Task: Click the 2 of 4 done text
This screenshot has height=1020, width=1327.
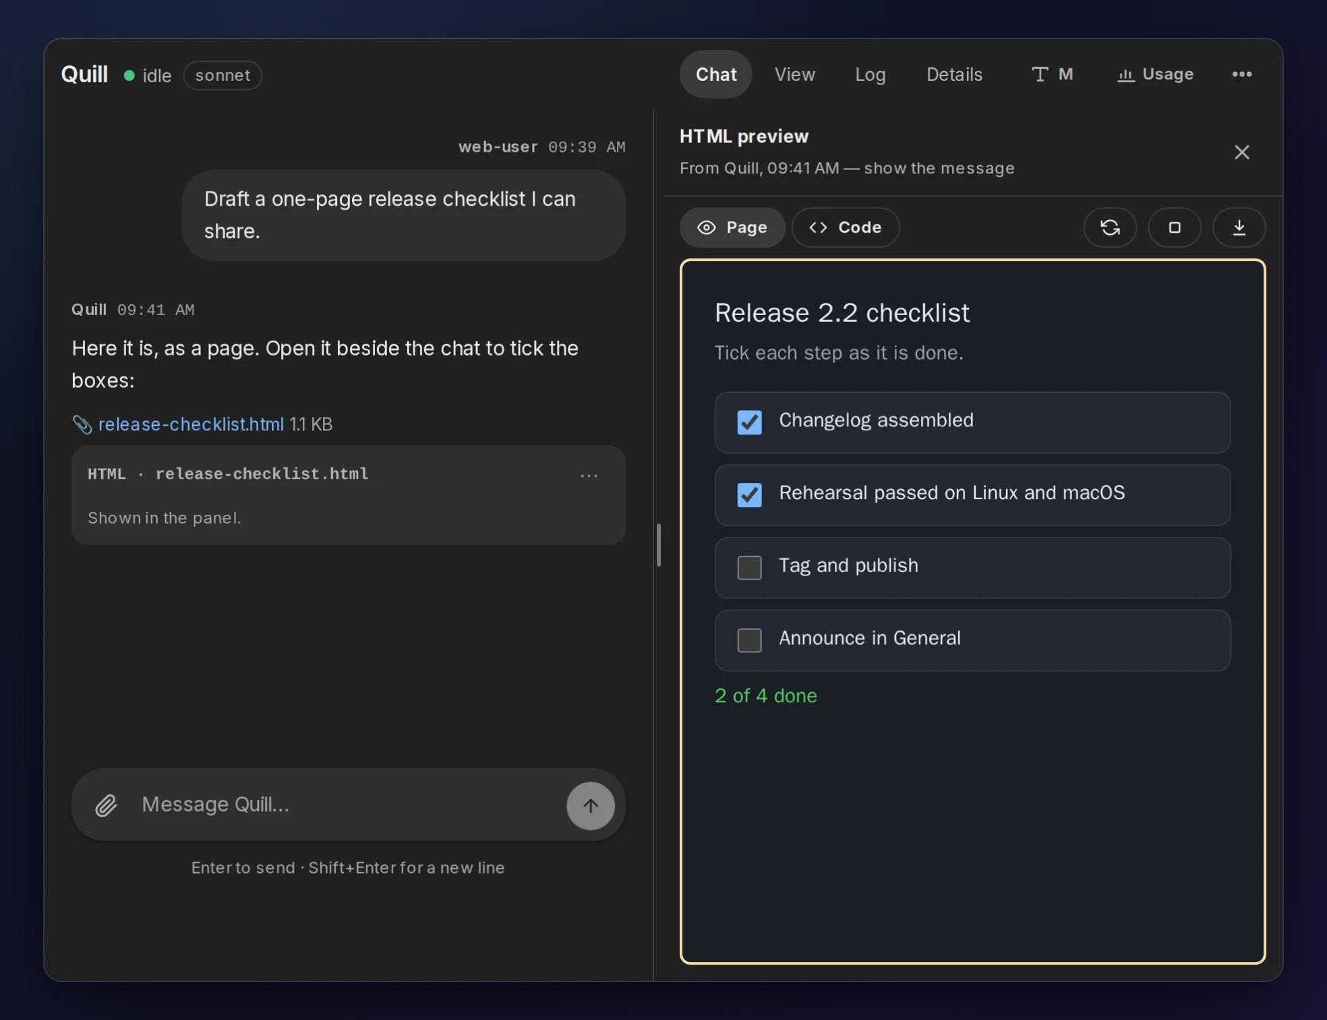Action: click(765, 696)
